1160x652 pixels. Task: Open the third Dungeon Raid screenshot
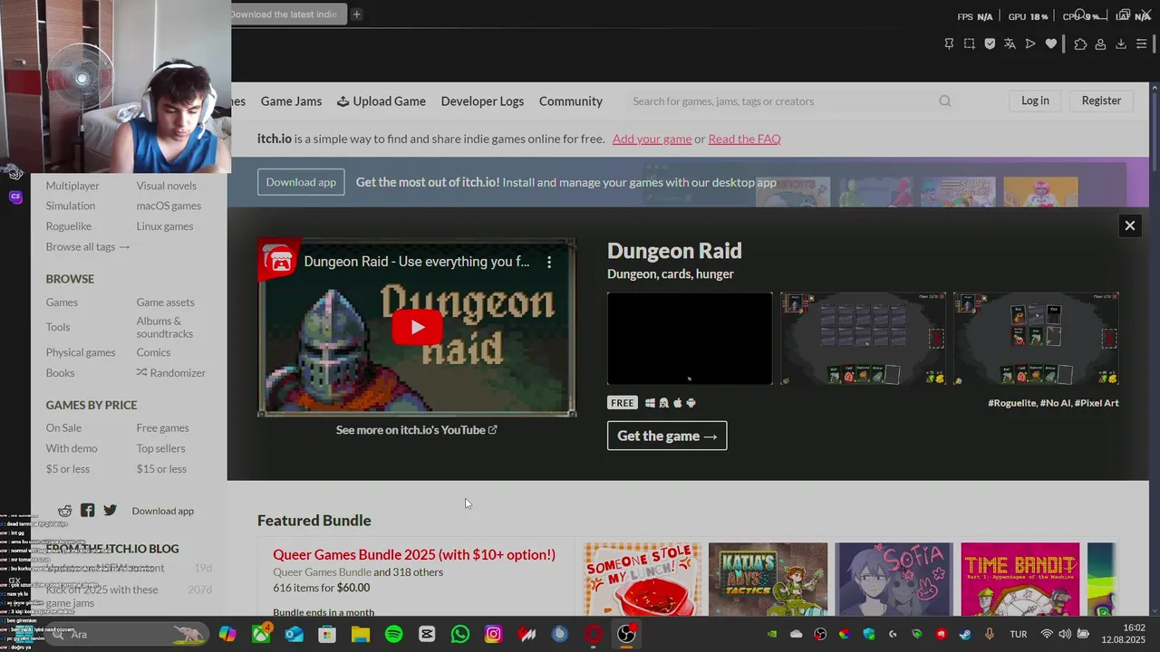(x=1036, y=339)
